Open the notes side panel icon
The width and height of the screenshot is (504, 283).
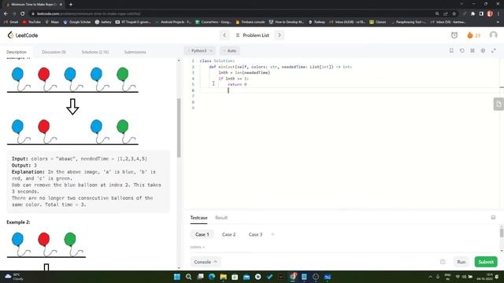point(498,104)
